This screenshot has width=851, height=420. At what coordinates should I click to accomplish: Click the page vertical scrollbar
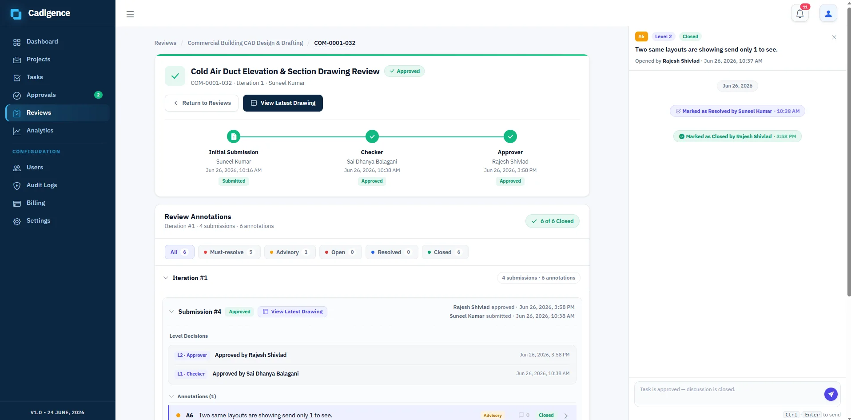point(849,151)
